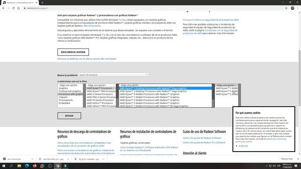Open the Más información link

tap(92, 26)
